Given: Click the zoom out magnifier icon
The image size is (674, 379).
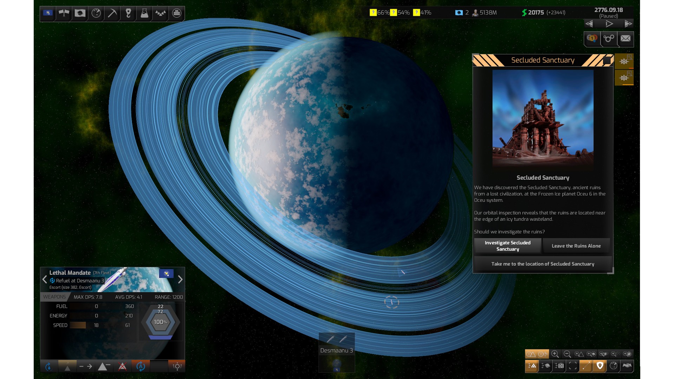Looking at the screenshot, I should pos(567,354).
